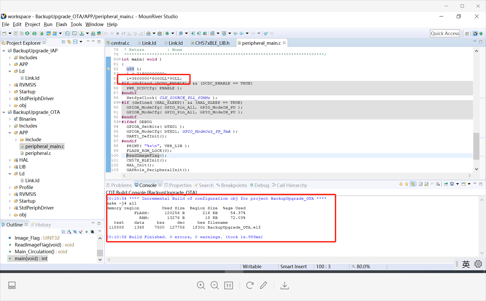Click console Previous Error up arrow
486x301 pixels.
(x=407, y=184)
